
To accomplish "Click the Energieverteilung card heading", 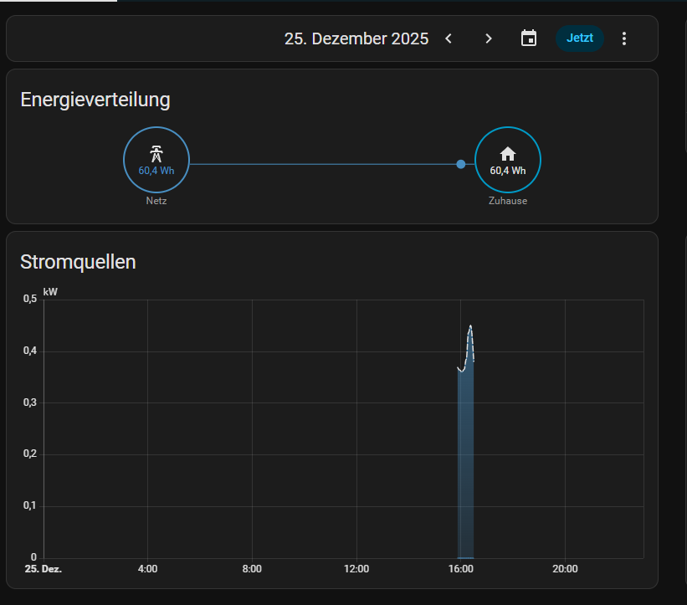I will pos(95,100).
